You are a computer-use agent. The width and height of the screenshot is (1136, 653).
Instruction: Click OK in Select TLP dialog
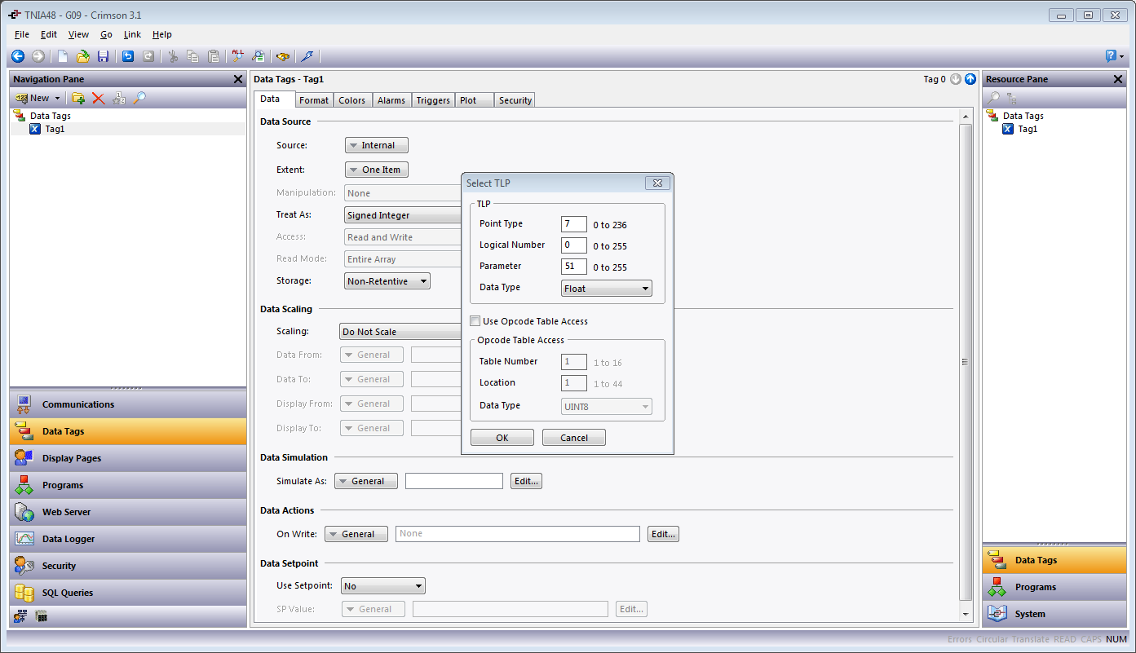point(502,438)
